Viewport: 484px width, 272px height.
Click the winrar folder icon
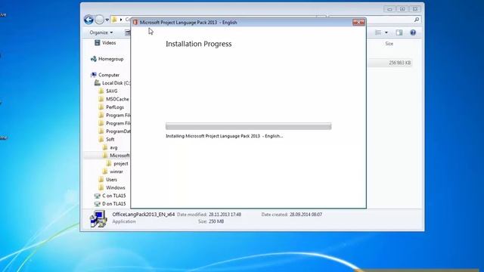[105, 172]
